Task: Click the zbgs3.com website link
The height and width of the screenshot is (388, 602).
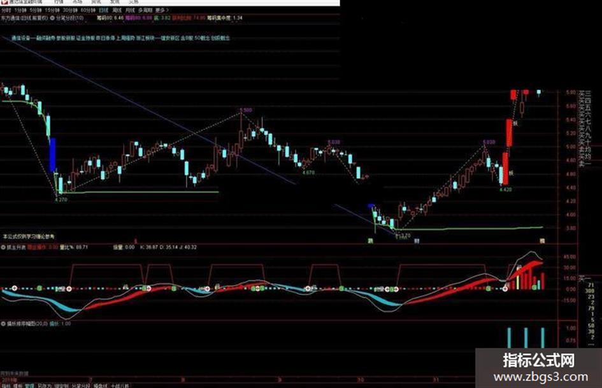Action: pyautogui.click(x=541, y=377)
